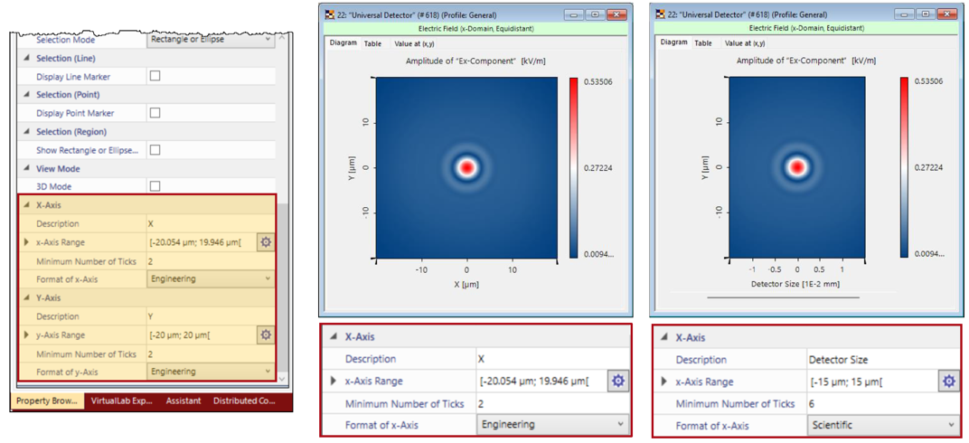Collapse Selection (Point) section

pyautogui.click(x=26, y=95)
